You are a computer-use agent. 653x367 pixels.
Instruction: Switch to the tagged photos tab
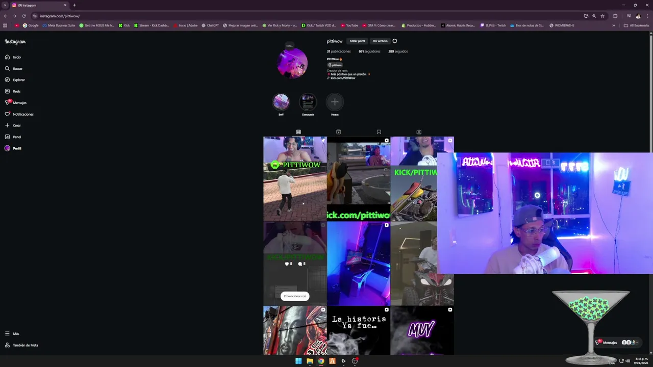(419, 132)
